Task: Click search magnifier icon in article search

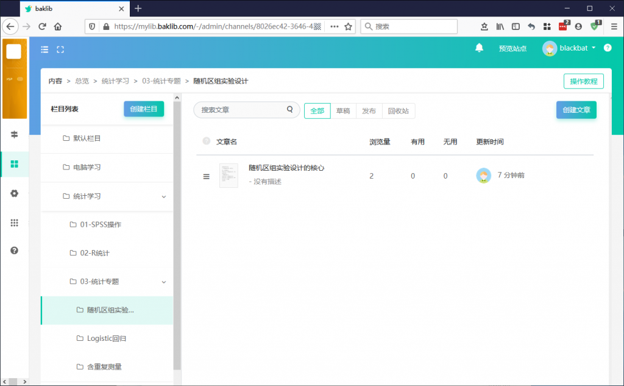Action: point(289,110)
